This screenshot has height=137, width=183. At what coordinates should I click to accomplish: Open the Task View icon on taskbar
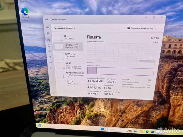[x=135, y=131]
